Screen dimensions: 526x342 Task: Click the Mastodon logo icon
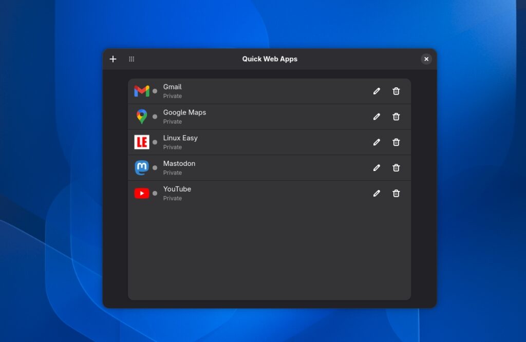coord(142,167)
